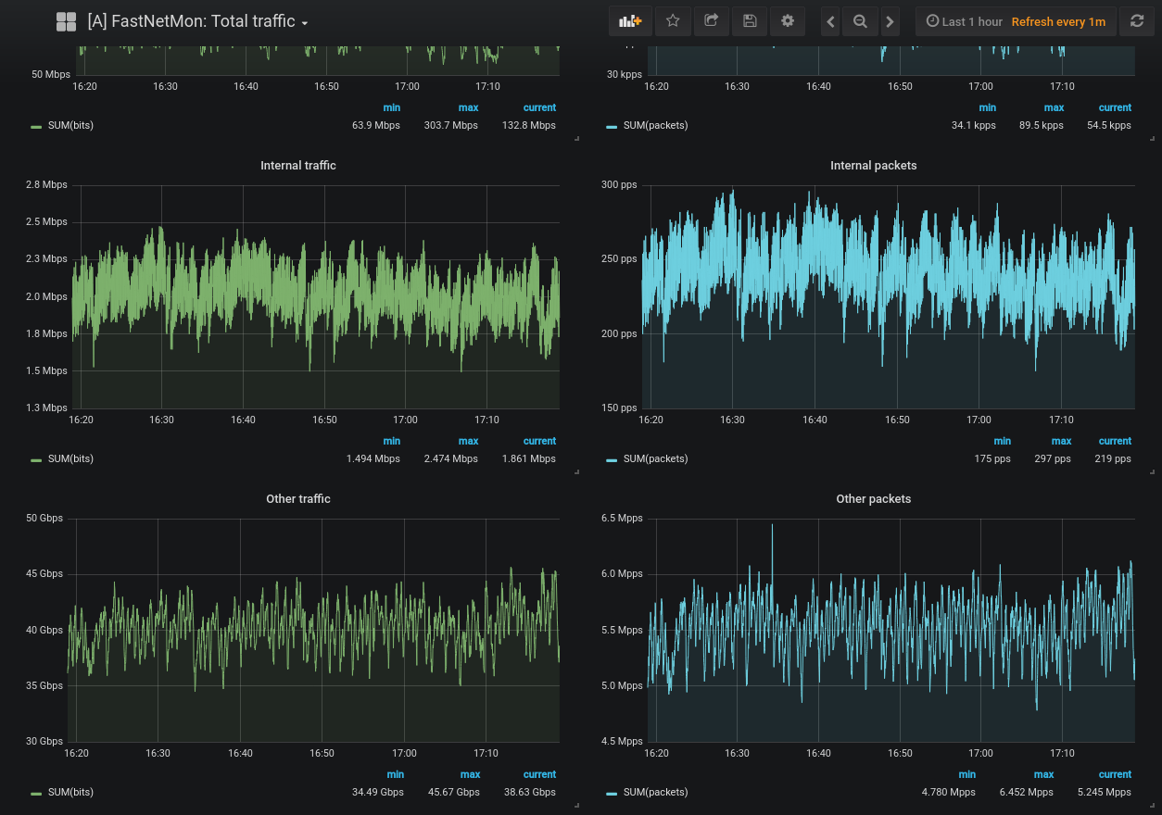Toggle SUM(bits) series in Other traffic

70,792
